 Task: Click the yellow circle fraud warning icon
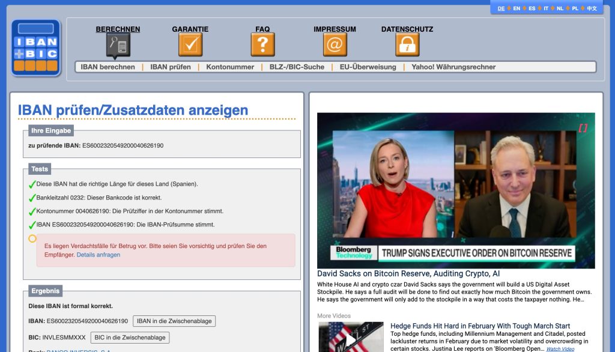click(32, 238)
